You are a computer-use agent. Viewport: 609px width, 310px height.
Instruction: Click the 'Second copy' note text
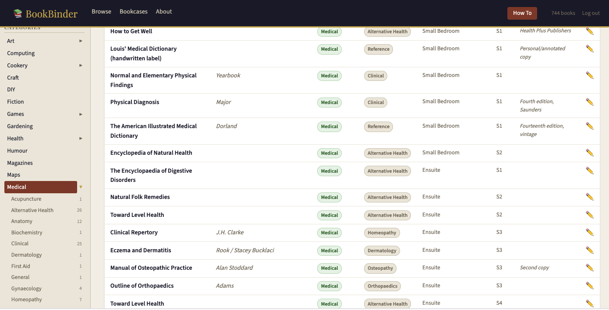535,268
